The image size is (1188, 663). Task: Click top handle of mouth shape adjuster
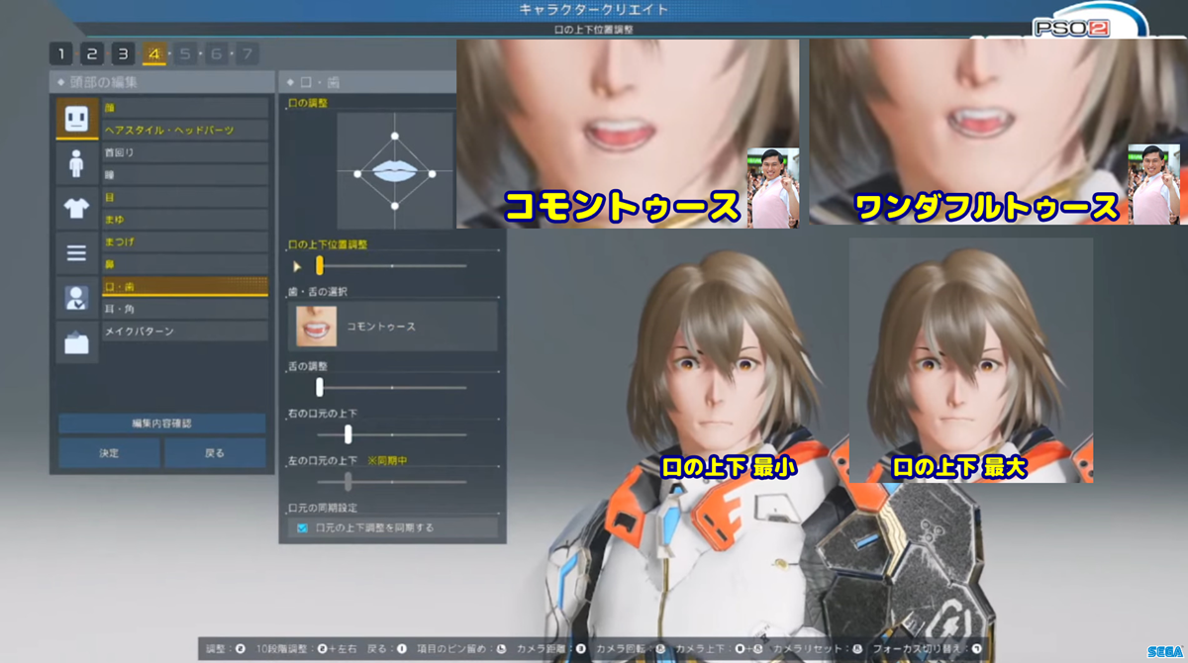pos(395,137)
